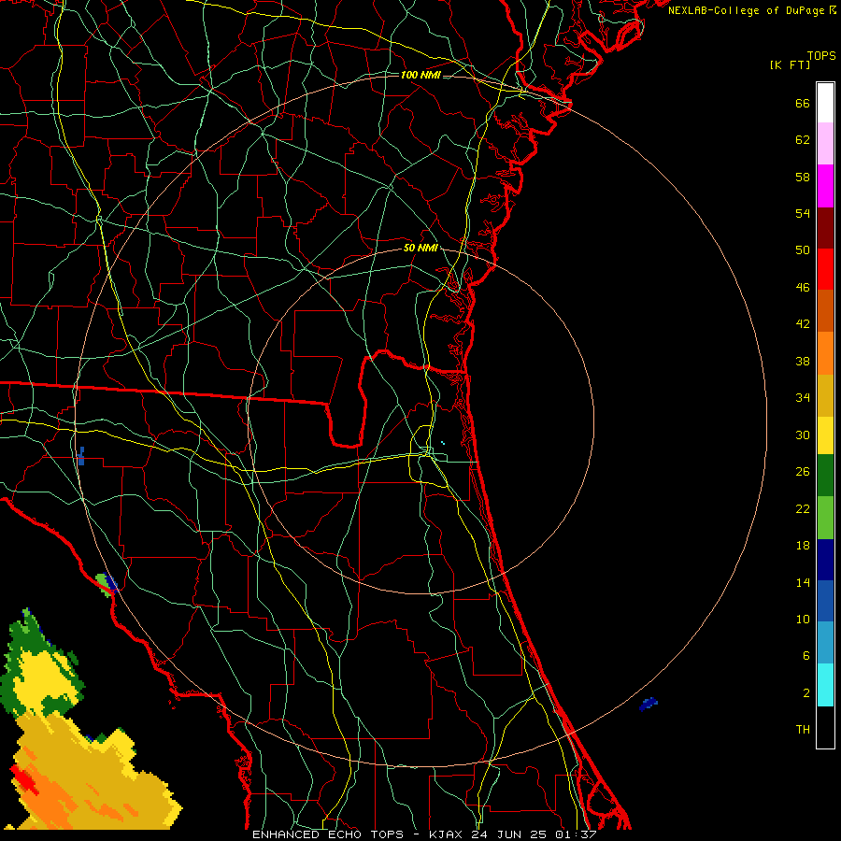841x841 pixels.
Task: Click the legend value label 46
Action: pos(803,288)
